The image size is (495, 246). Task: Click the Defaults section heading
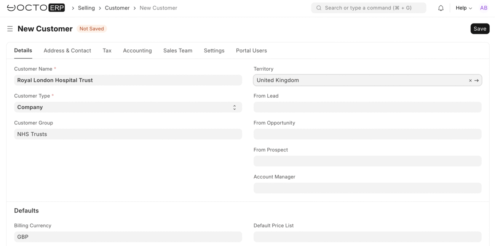click(x=27, y=211)
